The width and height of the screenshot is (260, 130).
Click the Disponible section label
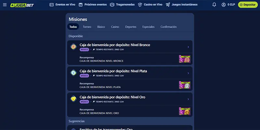(x=76, y=36)
